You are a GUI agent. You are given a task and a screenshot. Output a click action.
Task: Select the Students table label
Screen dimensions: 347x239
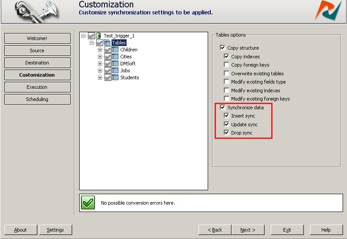click(x=130, y=77)
